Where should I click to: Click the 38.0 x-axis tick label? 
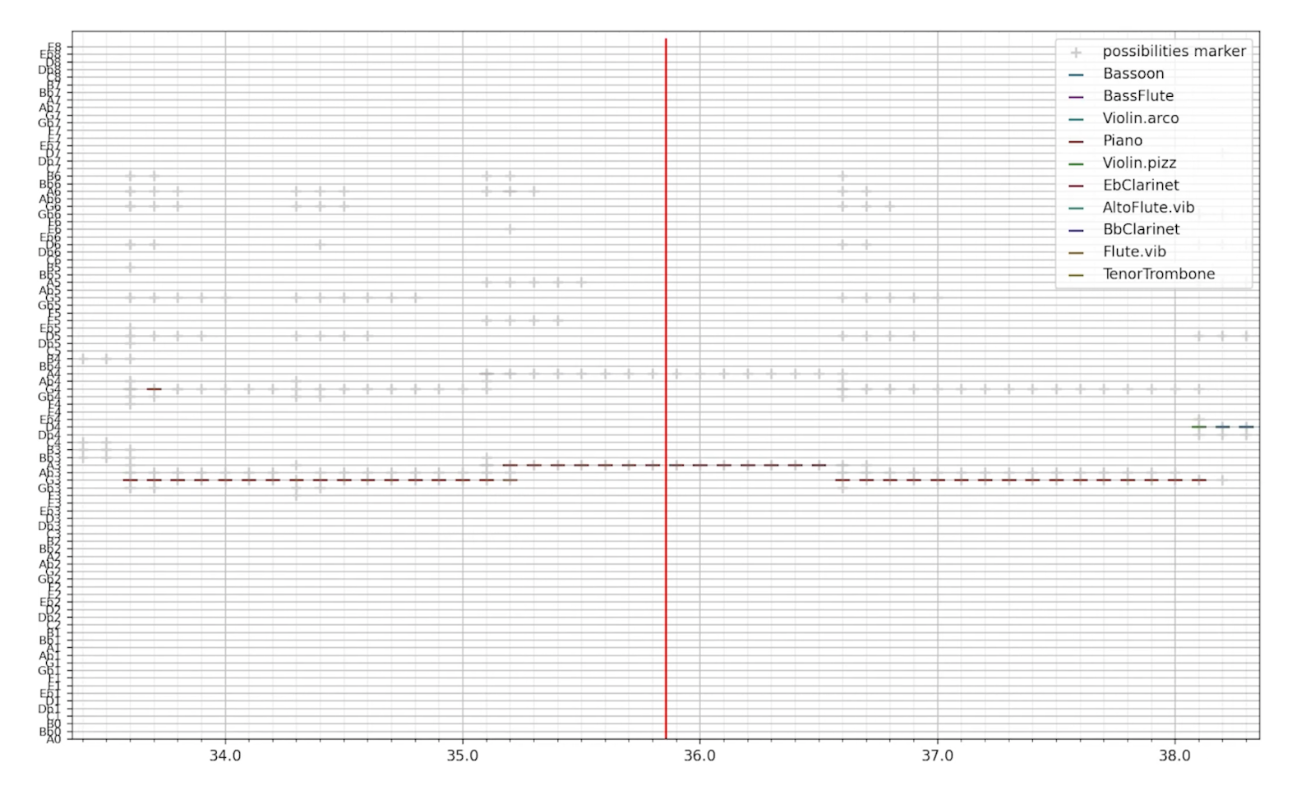[x=1174, y=756]
